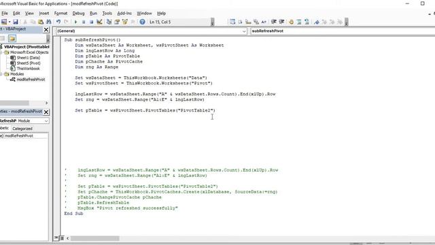Click the Parameter Info icon
435x245 pixels.
pyautogui.click(x=256, y=22)
